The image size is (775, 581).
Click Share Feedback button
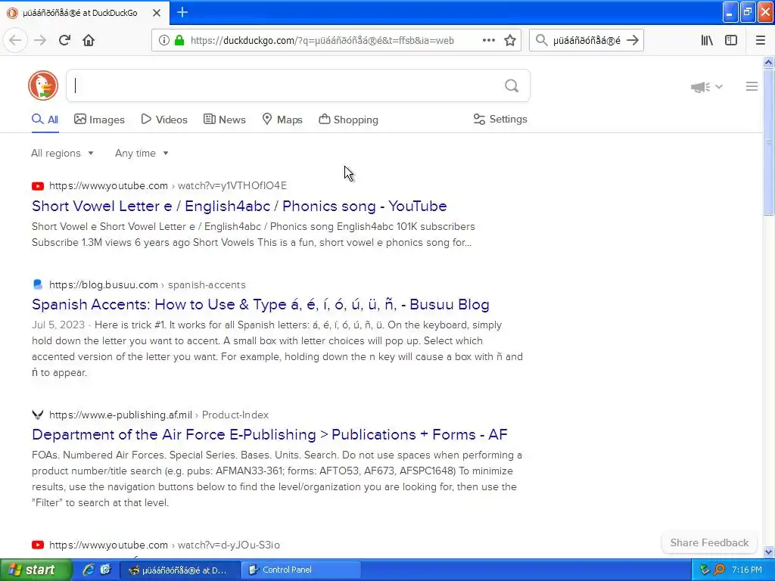(x=709, y=542)
